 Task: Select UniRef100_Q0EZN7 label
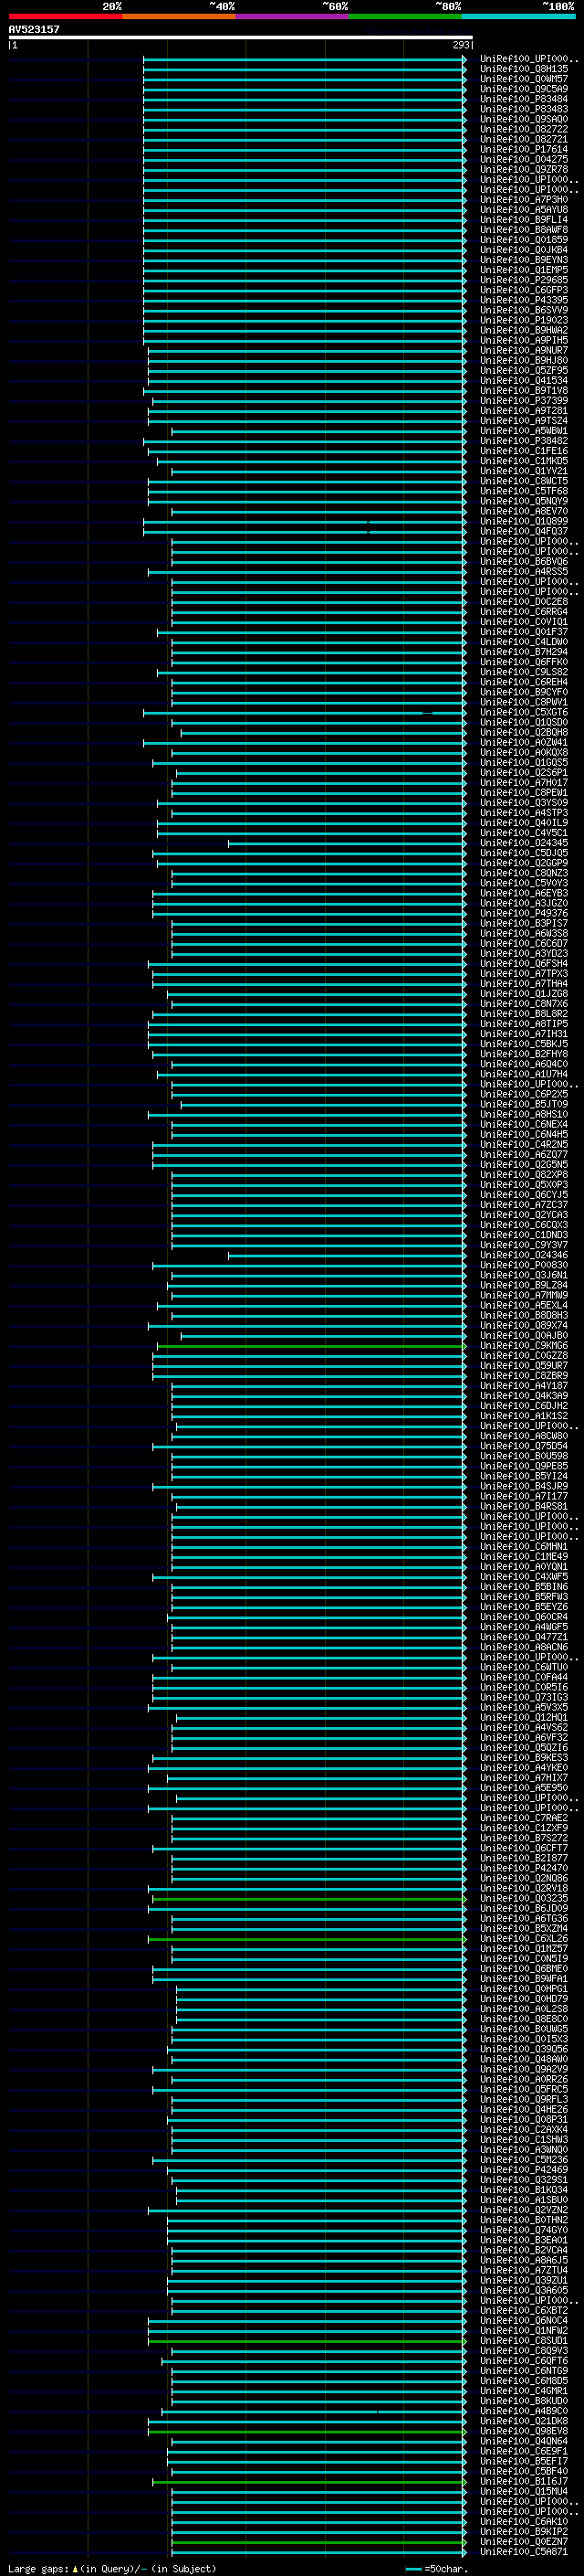coord(523,2541)
